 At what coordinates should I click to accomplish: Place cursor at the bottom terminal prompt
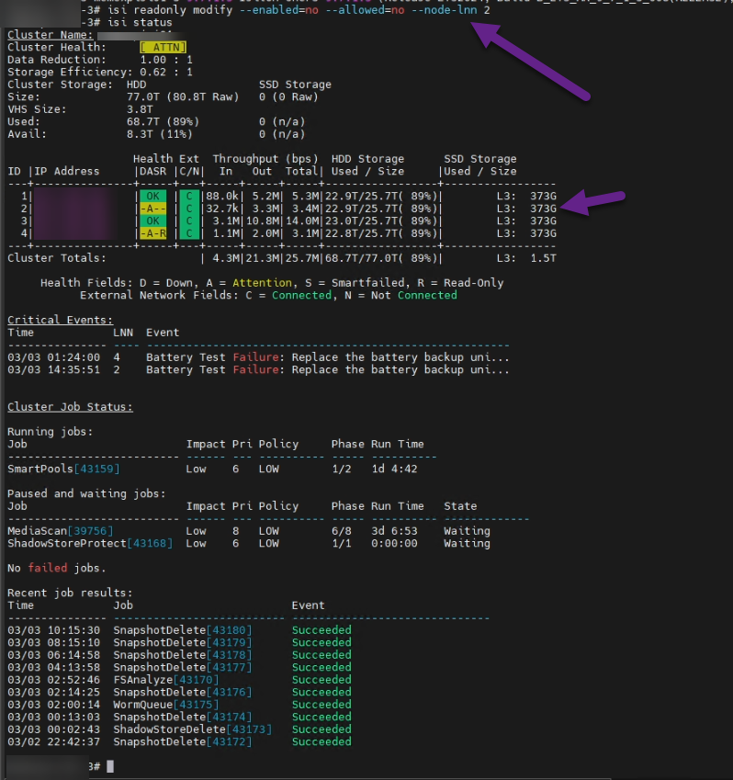click(x=109, y=766)
